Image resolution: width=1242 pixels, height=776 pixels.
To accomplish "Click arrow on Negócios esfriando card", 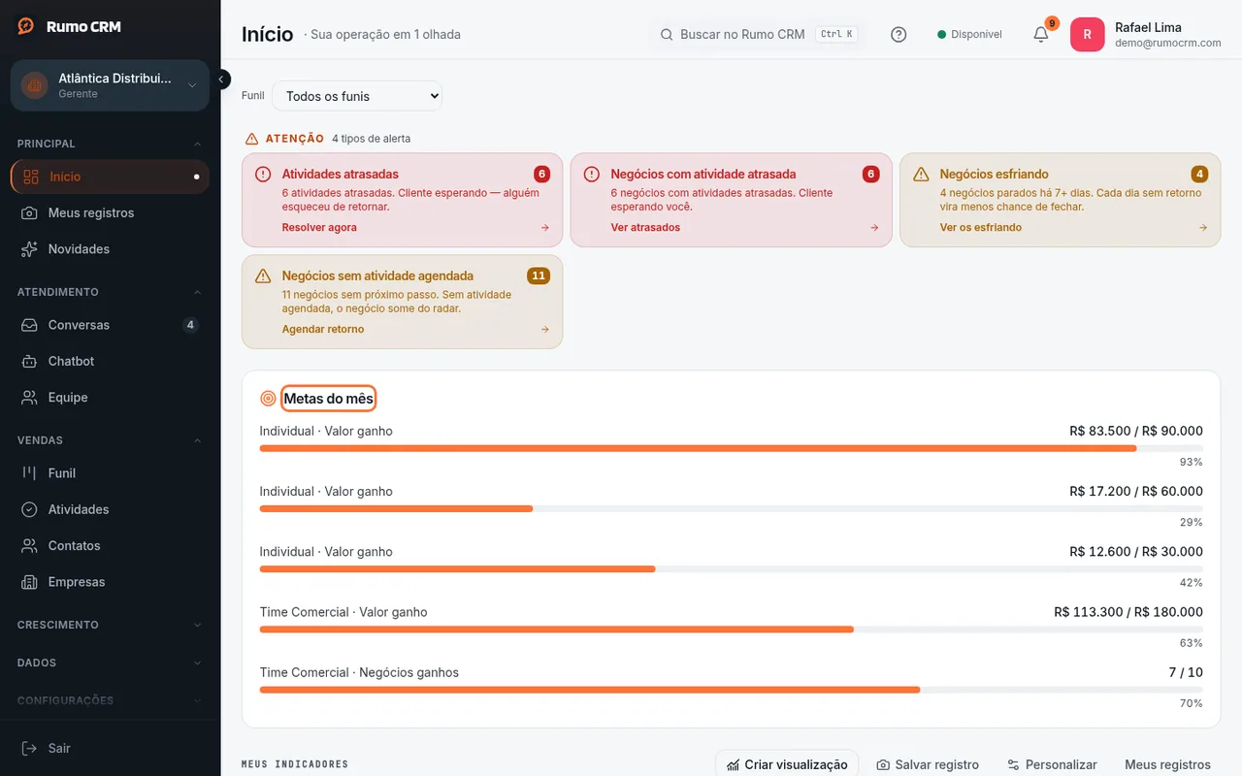I will [x=1202, y=228].
